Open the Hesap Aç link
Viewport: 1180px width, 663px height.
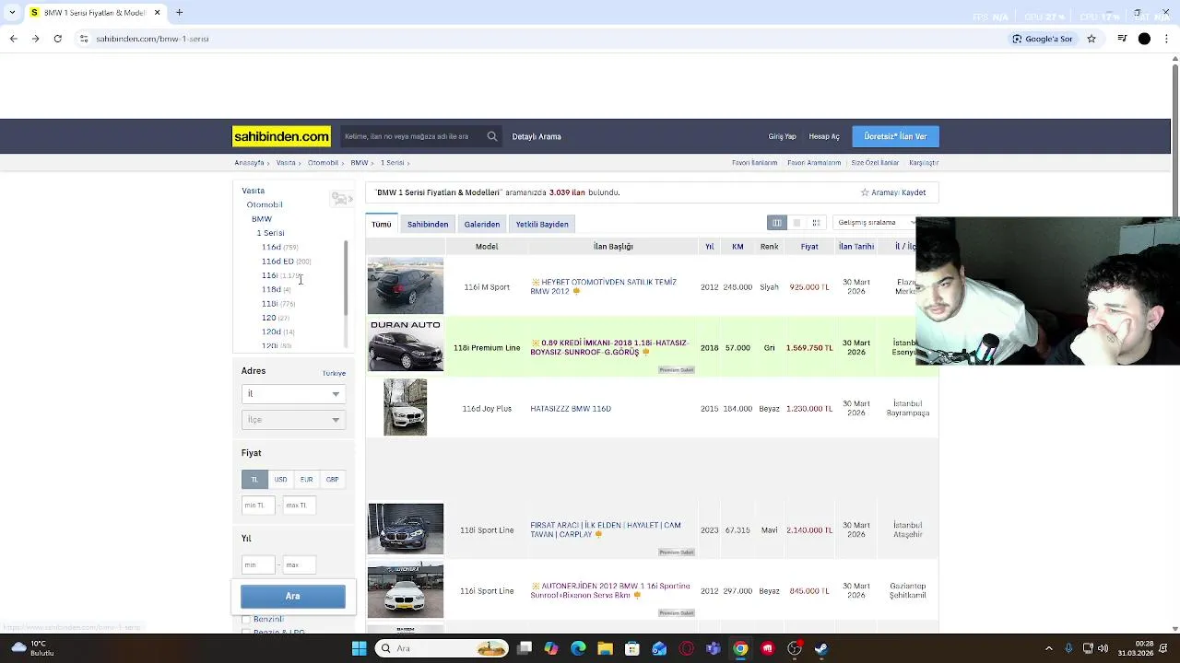(x=824, y=136)
